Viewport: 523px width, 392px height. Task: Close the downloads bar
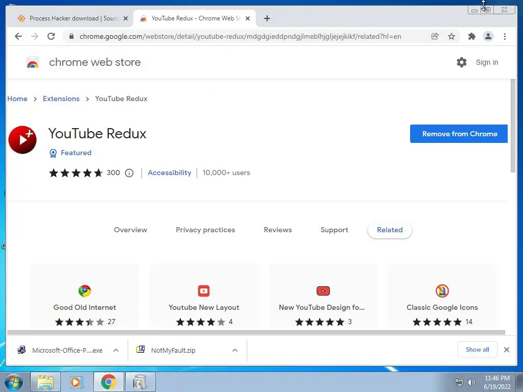[x=506, y=350]
